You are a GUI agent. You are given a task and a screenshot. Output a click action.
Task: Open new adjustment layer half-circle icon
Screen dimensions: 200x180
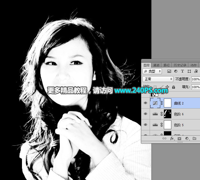pos(187,138)
